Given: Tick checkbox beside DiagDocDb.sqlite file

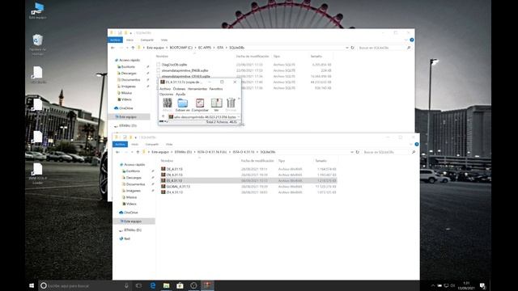Looking at the screenshot, I should tap(159, 65).
